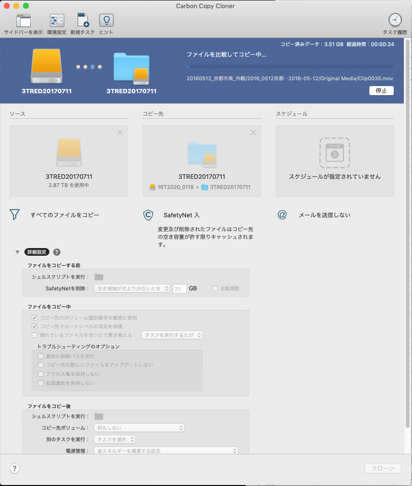The width and height of the screenshot is (412, 486).
Task: Open タスク履歴 clock icon
Action: coord(395,20)
